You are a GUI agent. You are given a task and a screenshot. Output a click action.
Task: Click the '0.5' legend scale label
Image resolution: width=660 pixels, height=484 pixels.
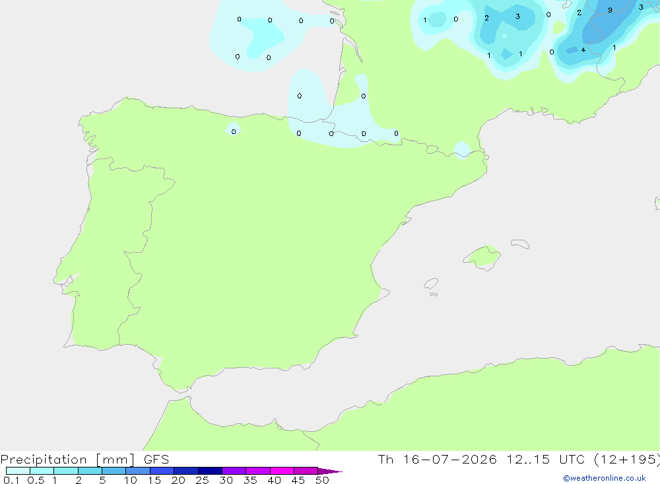coord(36,480)
